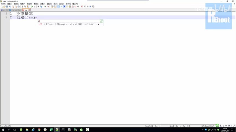Image resolution: width=236 pixels, height=132 pixels.
Task: Open Google Chrome from the taskbar
Action: [x=39, y=130]
